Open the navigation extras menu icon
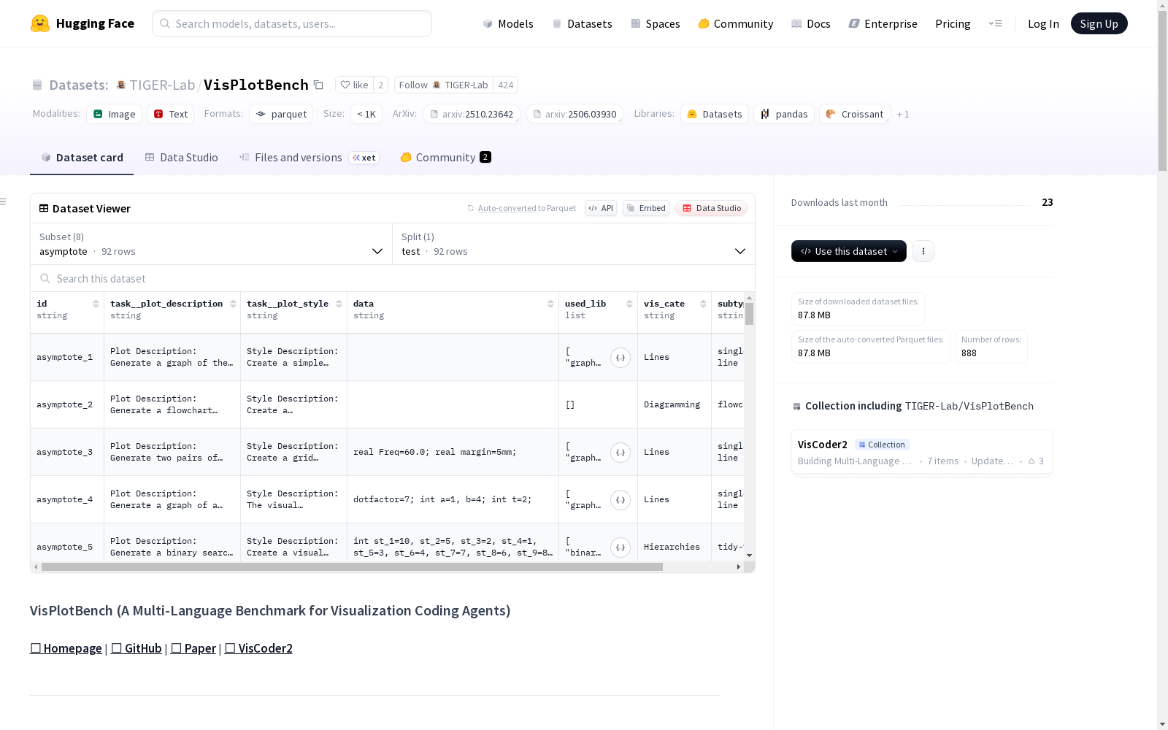Screen dimensions: 1168x730 [995, 23]
